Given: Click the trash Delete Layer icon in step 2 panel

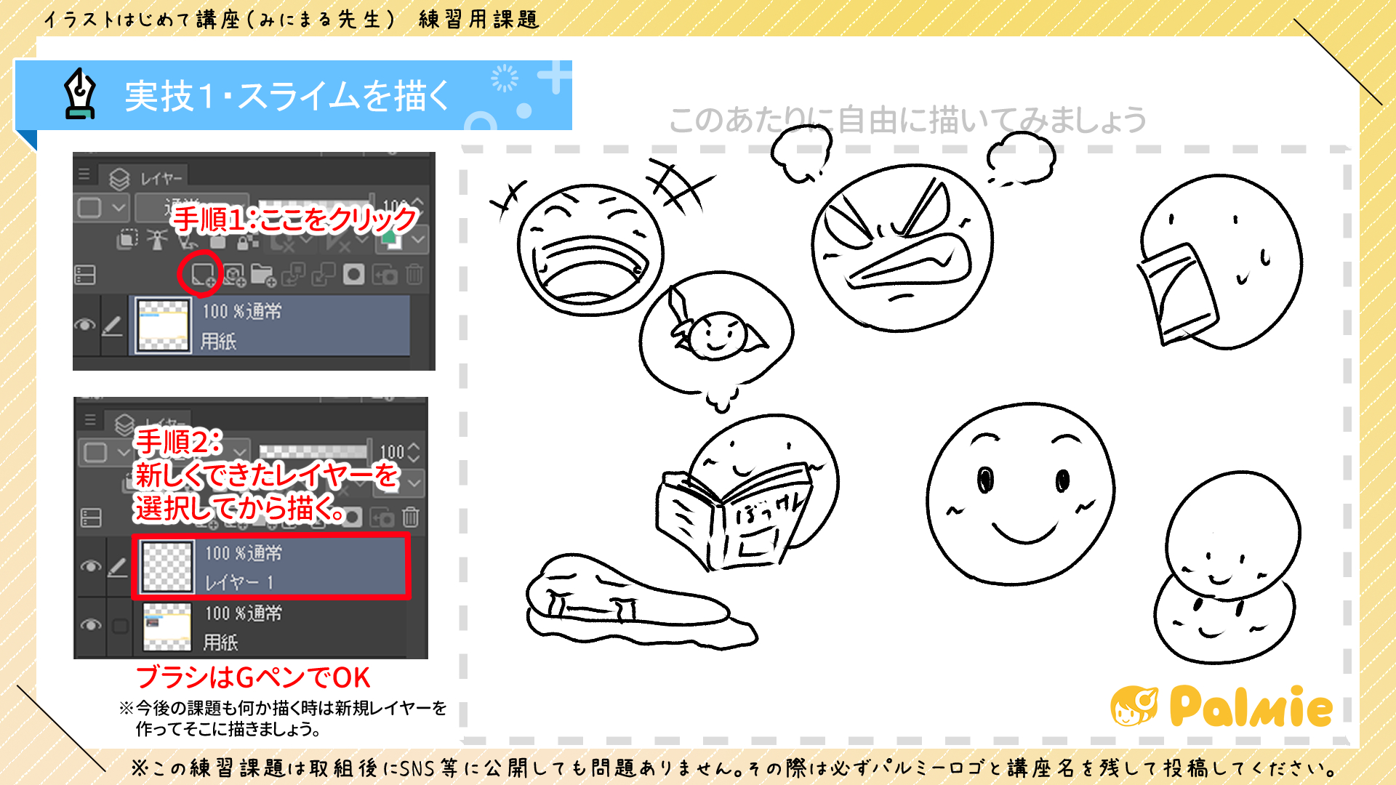Looking at the screenshot, I should point(411,517).
